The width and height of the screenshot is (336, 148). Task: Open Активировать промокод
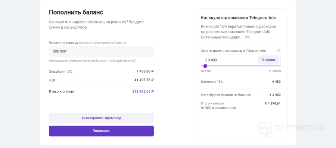coord(101,118)
